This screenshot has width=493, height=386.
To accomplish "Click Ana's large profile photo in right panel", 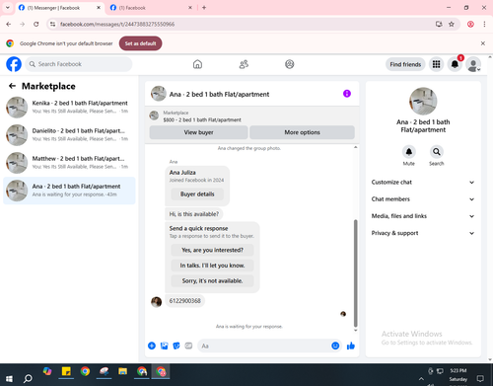I will (423, 101).
